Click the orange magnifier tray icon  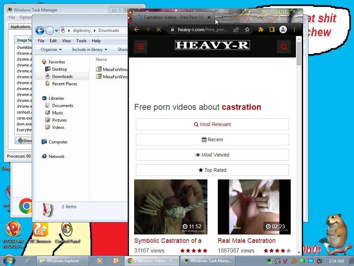(294, 261)
